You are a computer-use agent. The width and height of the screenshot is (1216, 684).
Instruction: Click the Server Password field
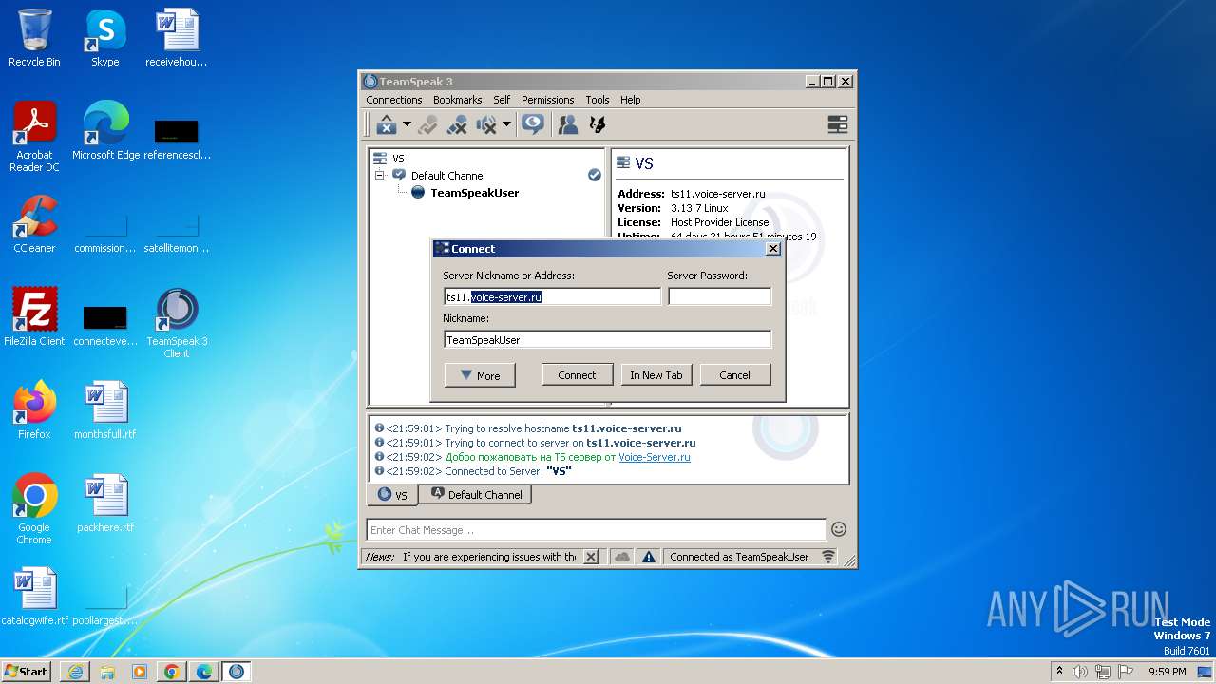coord(719,296)
